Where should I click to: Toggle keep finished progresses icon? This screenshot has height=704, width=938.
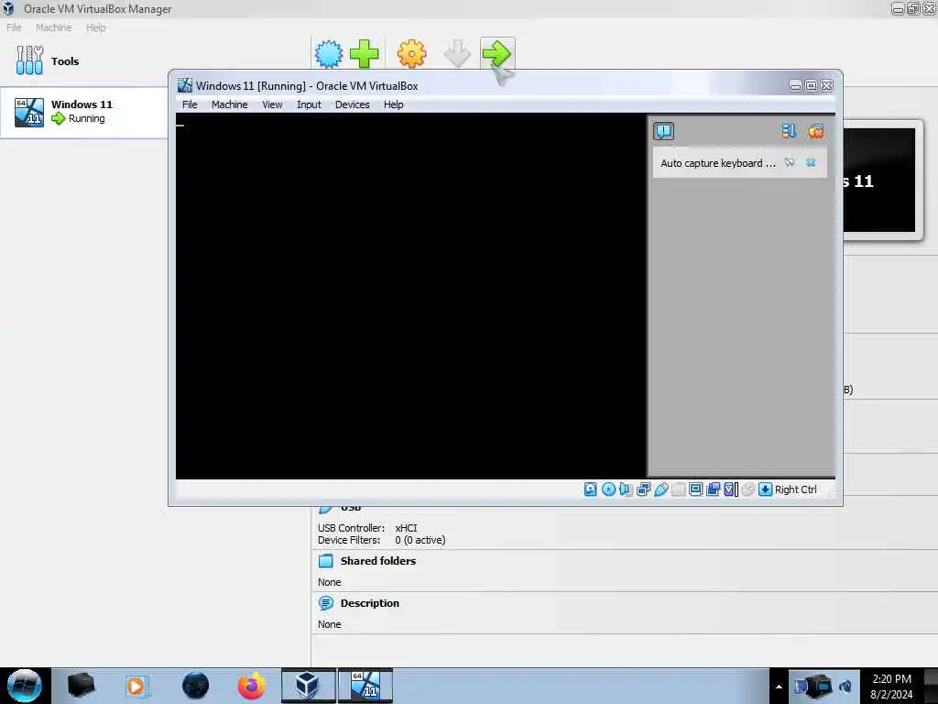816,131
